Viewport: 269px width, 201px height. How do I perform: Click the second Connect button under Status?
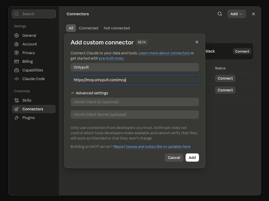tap(225, 90)
